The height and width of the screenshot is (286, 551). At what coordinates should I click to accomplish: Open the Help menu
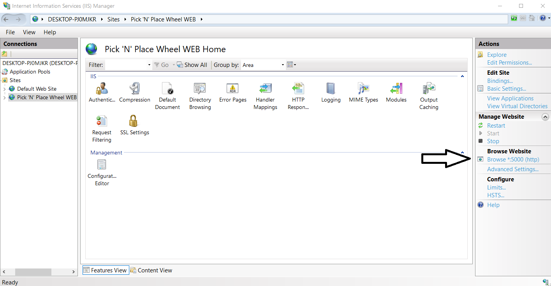click(x=50, y=32)
